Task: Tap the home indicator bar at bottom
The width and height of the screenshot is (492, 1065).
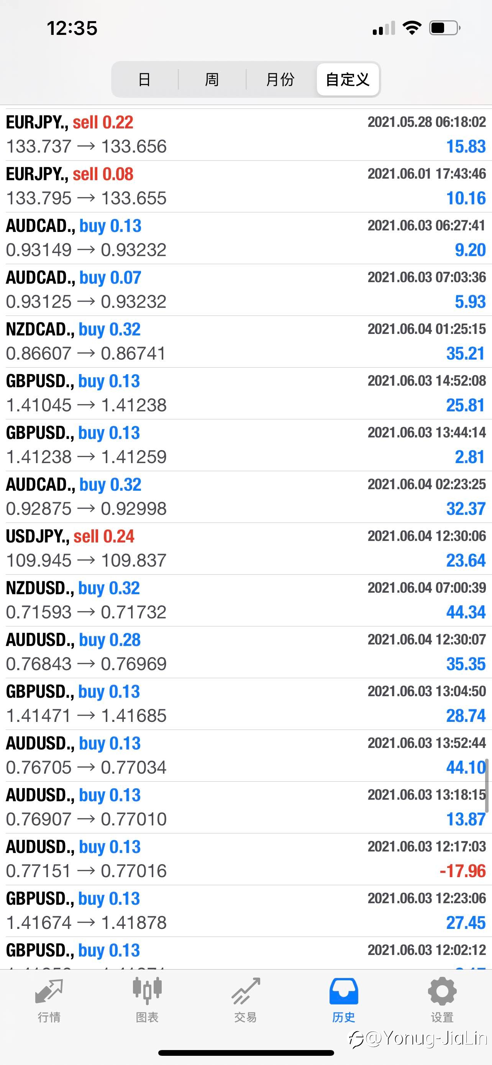Action: tap(246, 1053)
